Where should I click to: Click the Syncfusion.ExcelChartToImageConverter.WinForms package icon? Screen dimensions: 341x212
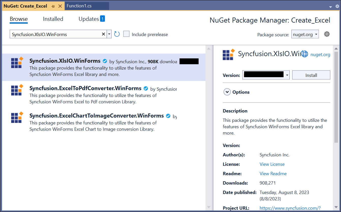coord(17,118)
